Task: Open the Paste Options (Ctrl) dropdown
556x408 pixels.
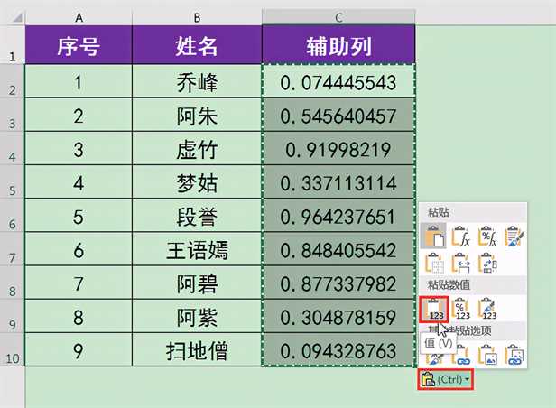Action: point(445,379)
